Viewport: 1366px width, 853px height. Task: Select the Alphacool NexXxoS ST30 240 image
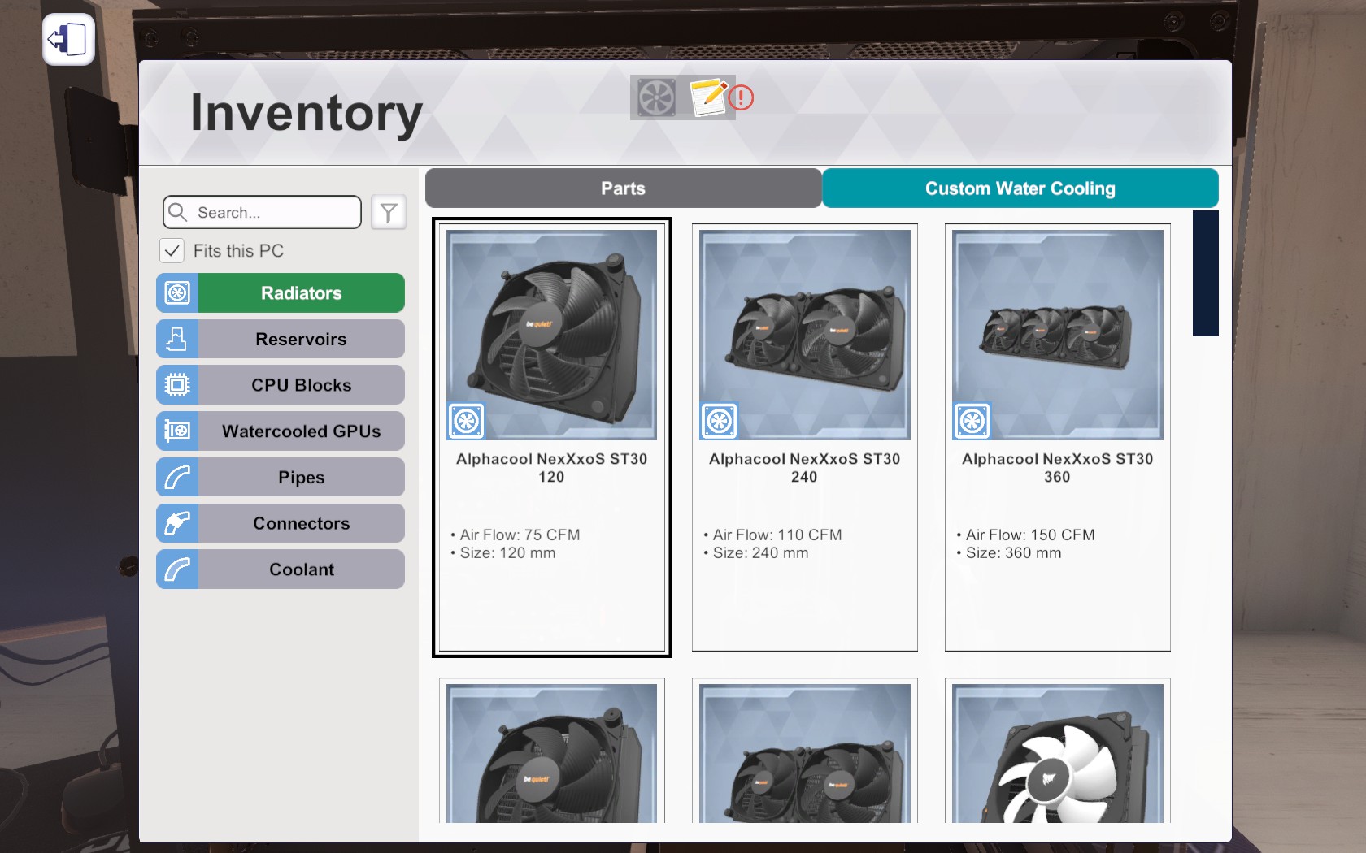(x=805, y=335)
